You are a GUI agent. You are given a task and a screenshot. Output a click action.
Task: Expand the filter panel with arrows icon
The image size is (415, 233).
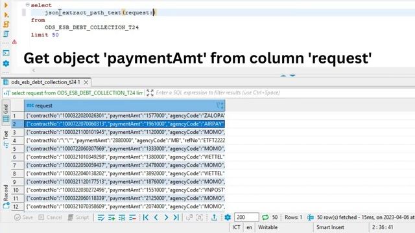point(150,93)
